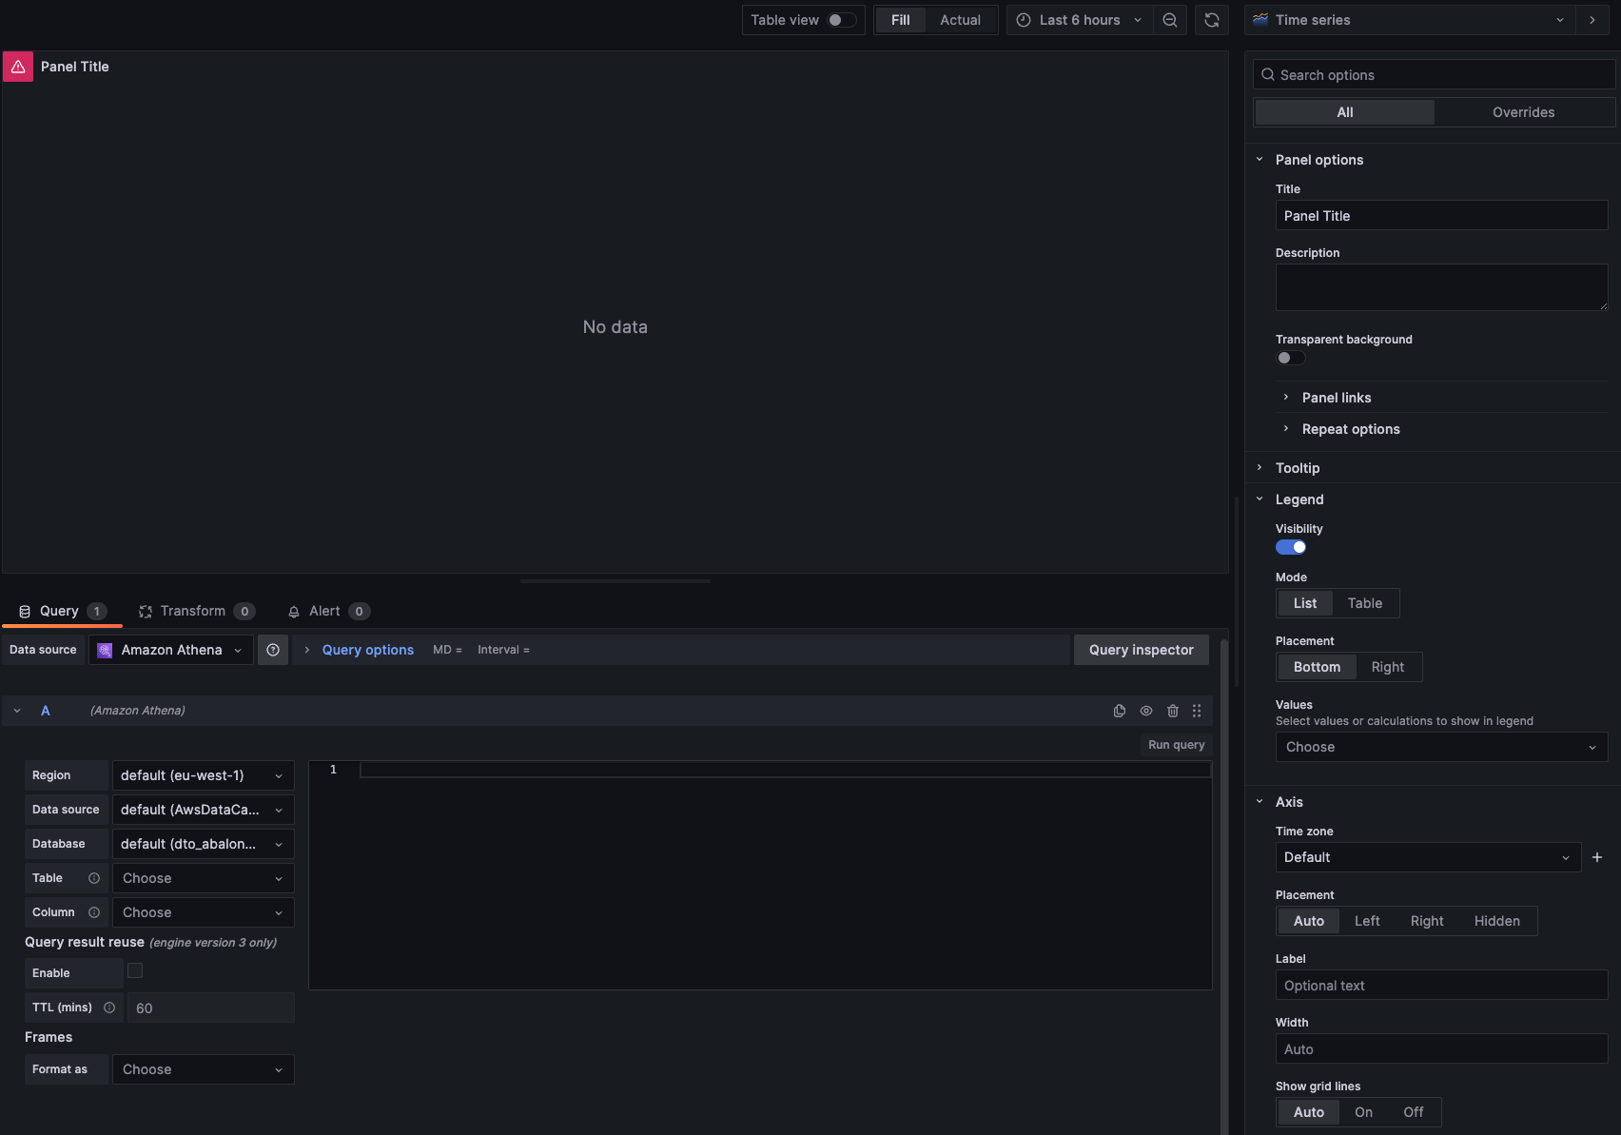Toggle query A visibility eye icon
1621x1135 pixels.
pyautogui.click(x=1146, y=711)
